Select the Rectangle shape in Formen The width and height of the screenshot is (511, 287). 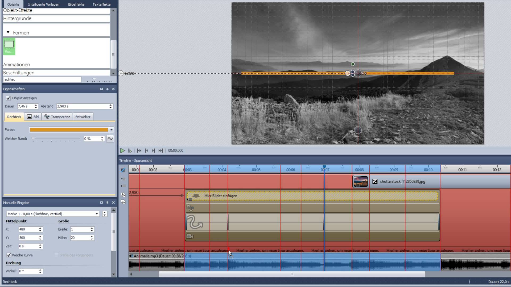click(9, 47)
